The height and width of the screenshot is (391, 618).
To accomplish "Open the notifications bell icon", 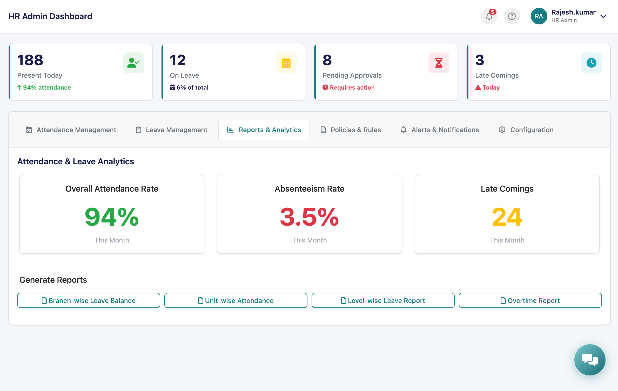I will tap(489, 16).
